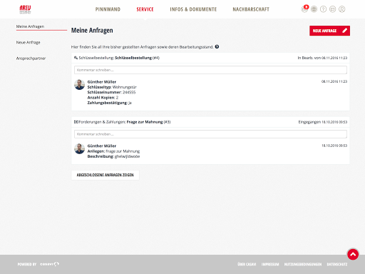Open Schlüsselbestellung (#4) request title
365x274 pixels.
(137, 58)
